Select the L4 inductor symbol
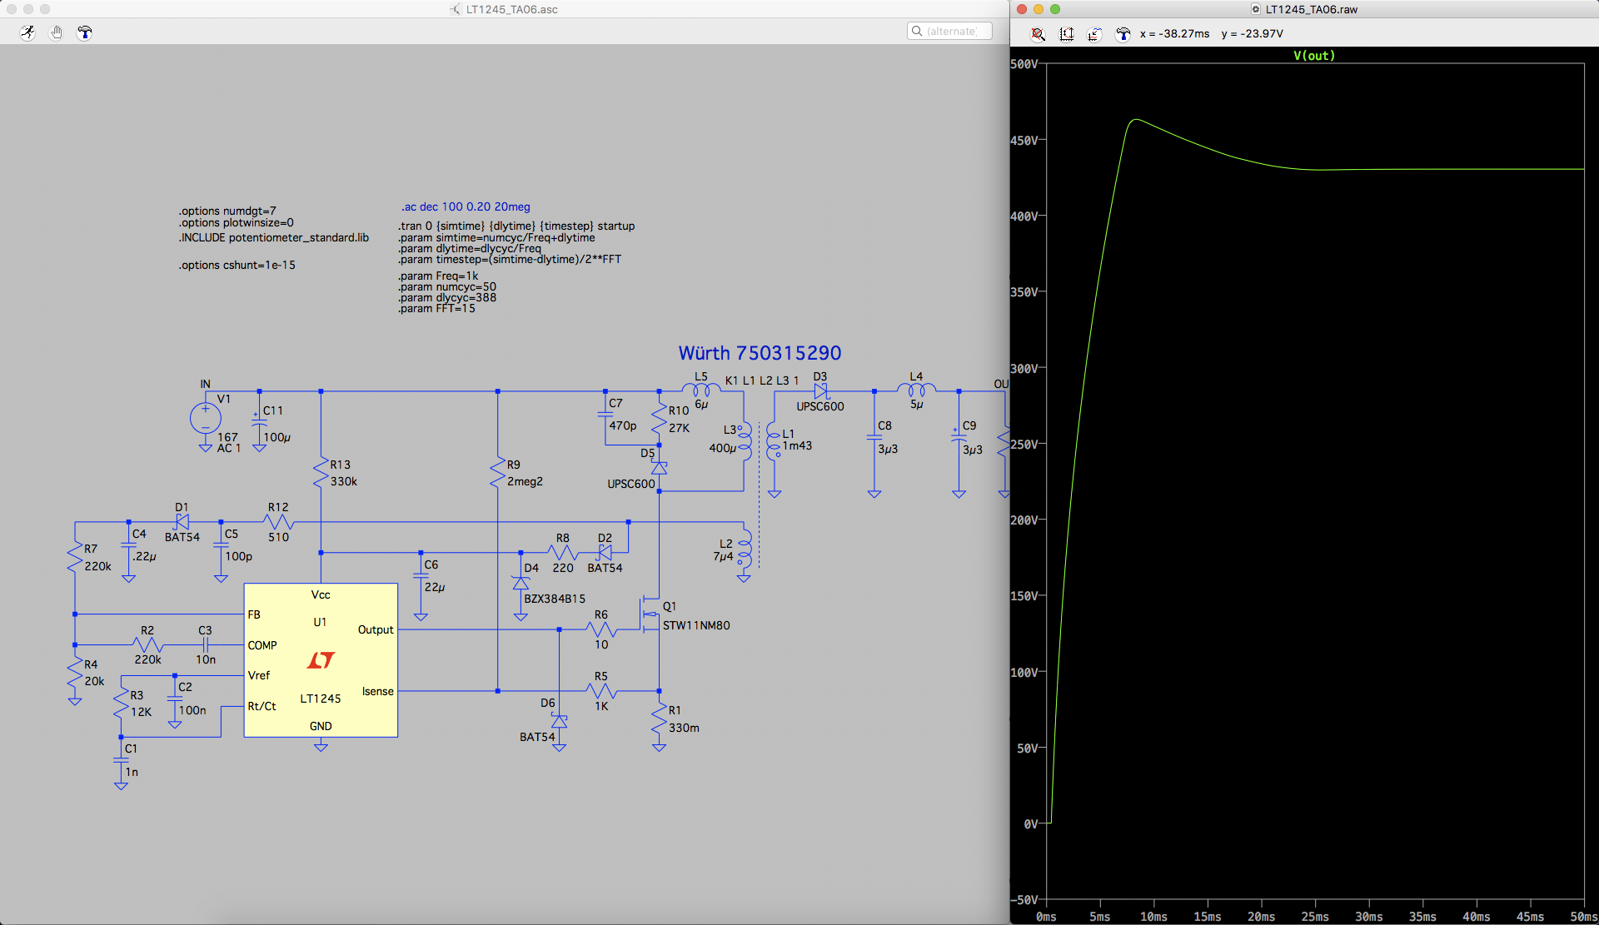This screenshot has width=1599, height=925. pyautogui.click(x=916, y=389)
